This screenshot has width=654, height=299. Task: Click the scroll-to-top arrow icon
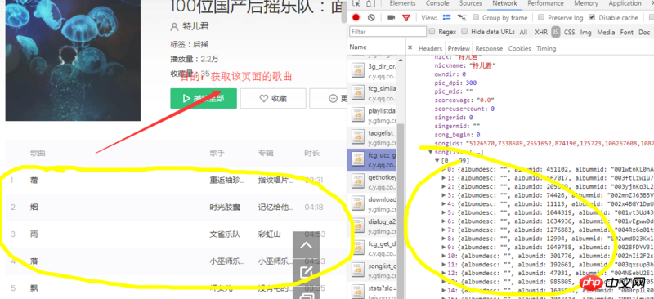pyautogui.click(x=306, y=245)
